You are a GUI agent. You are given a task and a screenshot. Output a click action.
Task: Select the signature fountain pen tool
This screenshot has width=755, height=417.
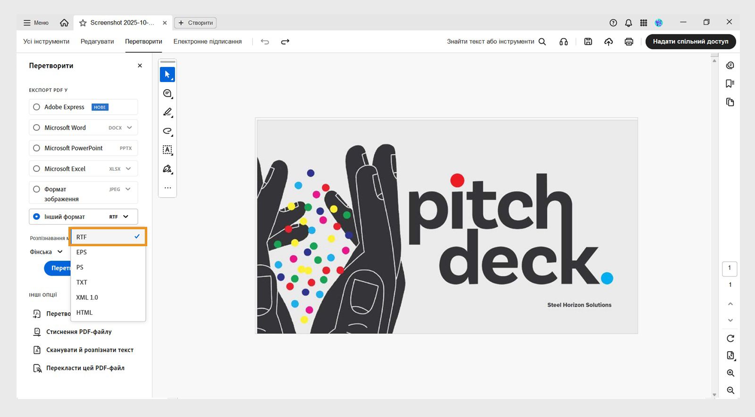coord(168,169)
